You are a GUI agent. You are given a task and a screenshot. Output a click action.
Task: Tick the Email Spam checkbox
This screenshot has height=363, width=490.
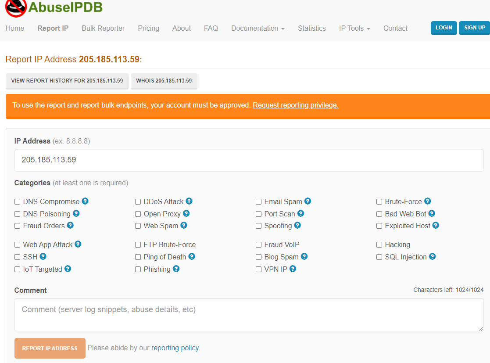pos(259,201)
